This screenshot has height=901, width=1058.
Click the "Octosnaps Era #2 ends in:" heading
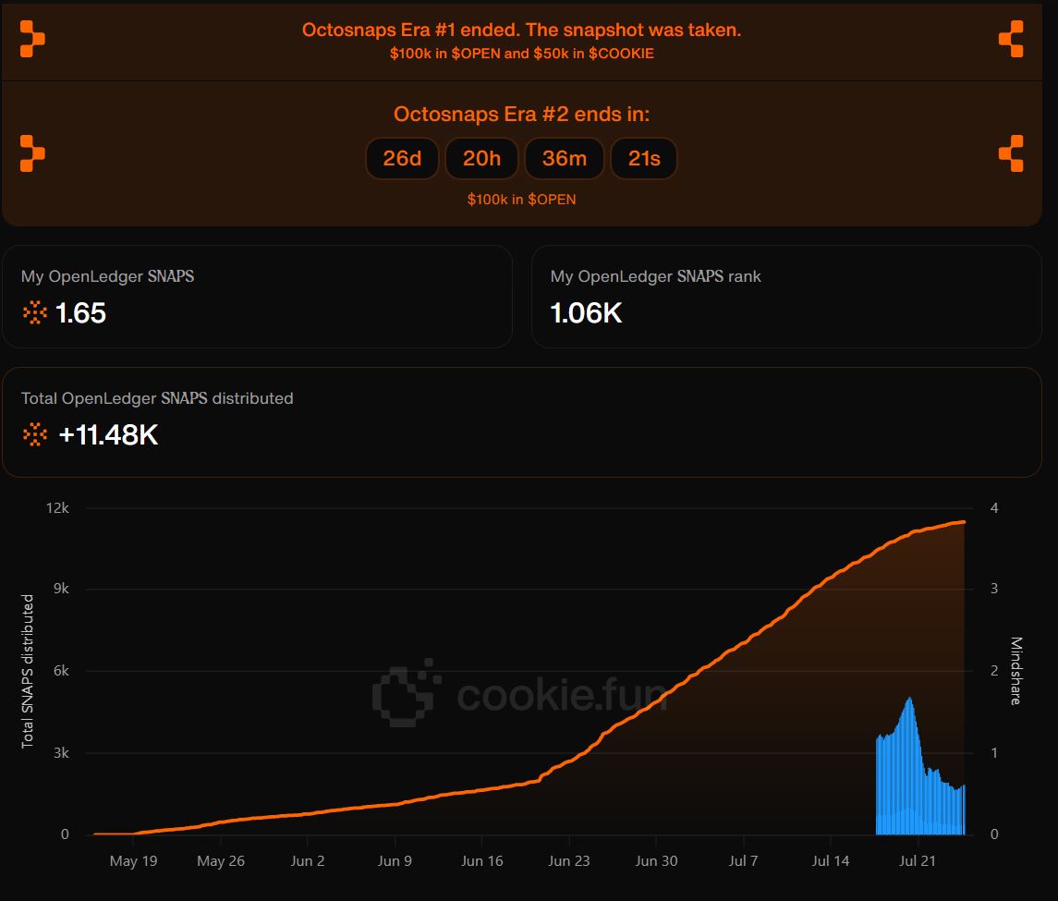(x=521, y=114)
